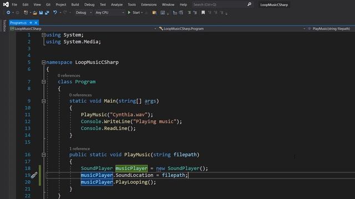Open the LoopMusicCSharp.Program type navigation dropdown
Image resolution: width=355 pixels, height=199 pixels.
click(232, 29)
